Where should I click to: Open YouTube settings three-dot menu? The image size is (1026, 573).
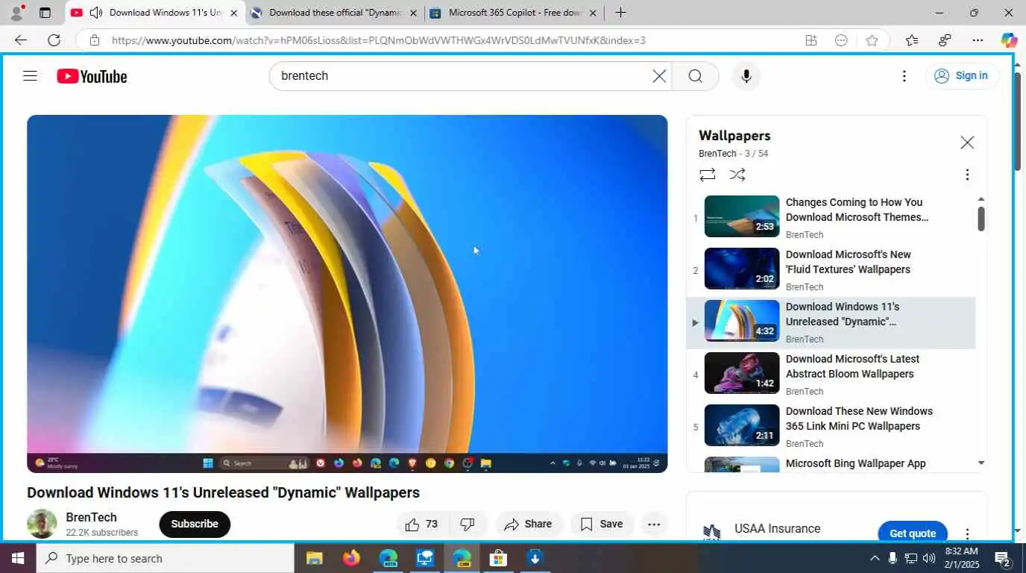point(904,75)
